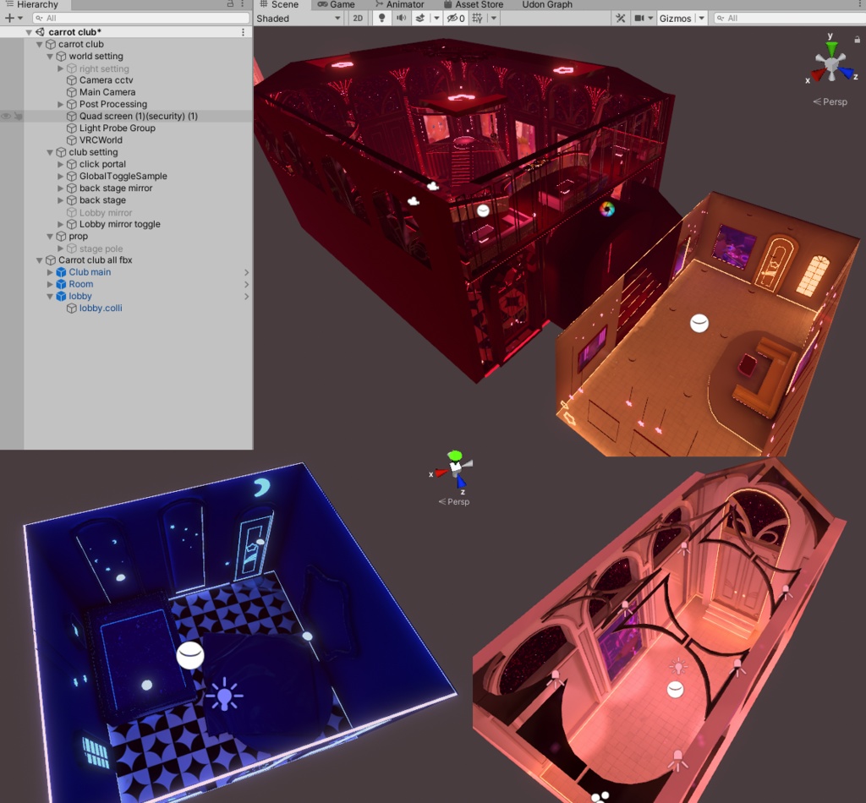The height and width of the screenshot is (803, 866).
Task: Click the scene view search field
Action: point(790,19)
